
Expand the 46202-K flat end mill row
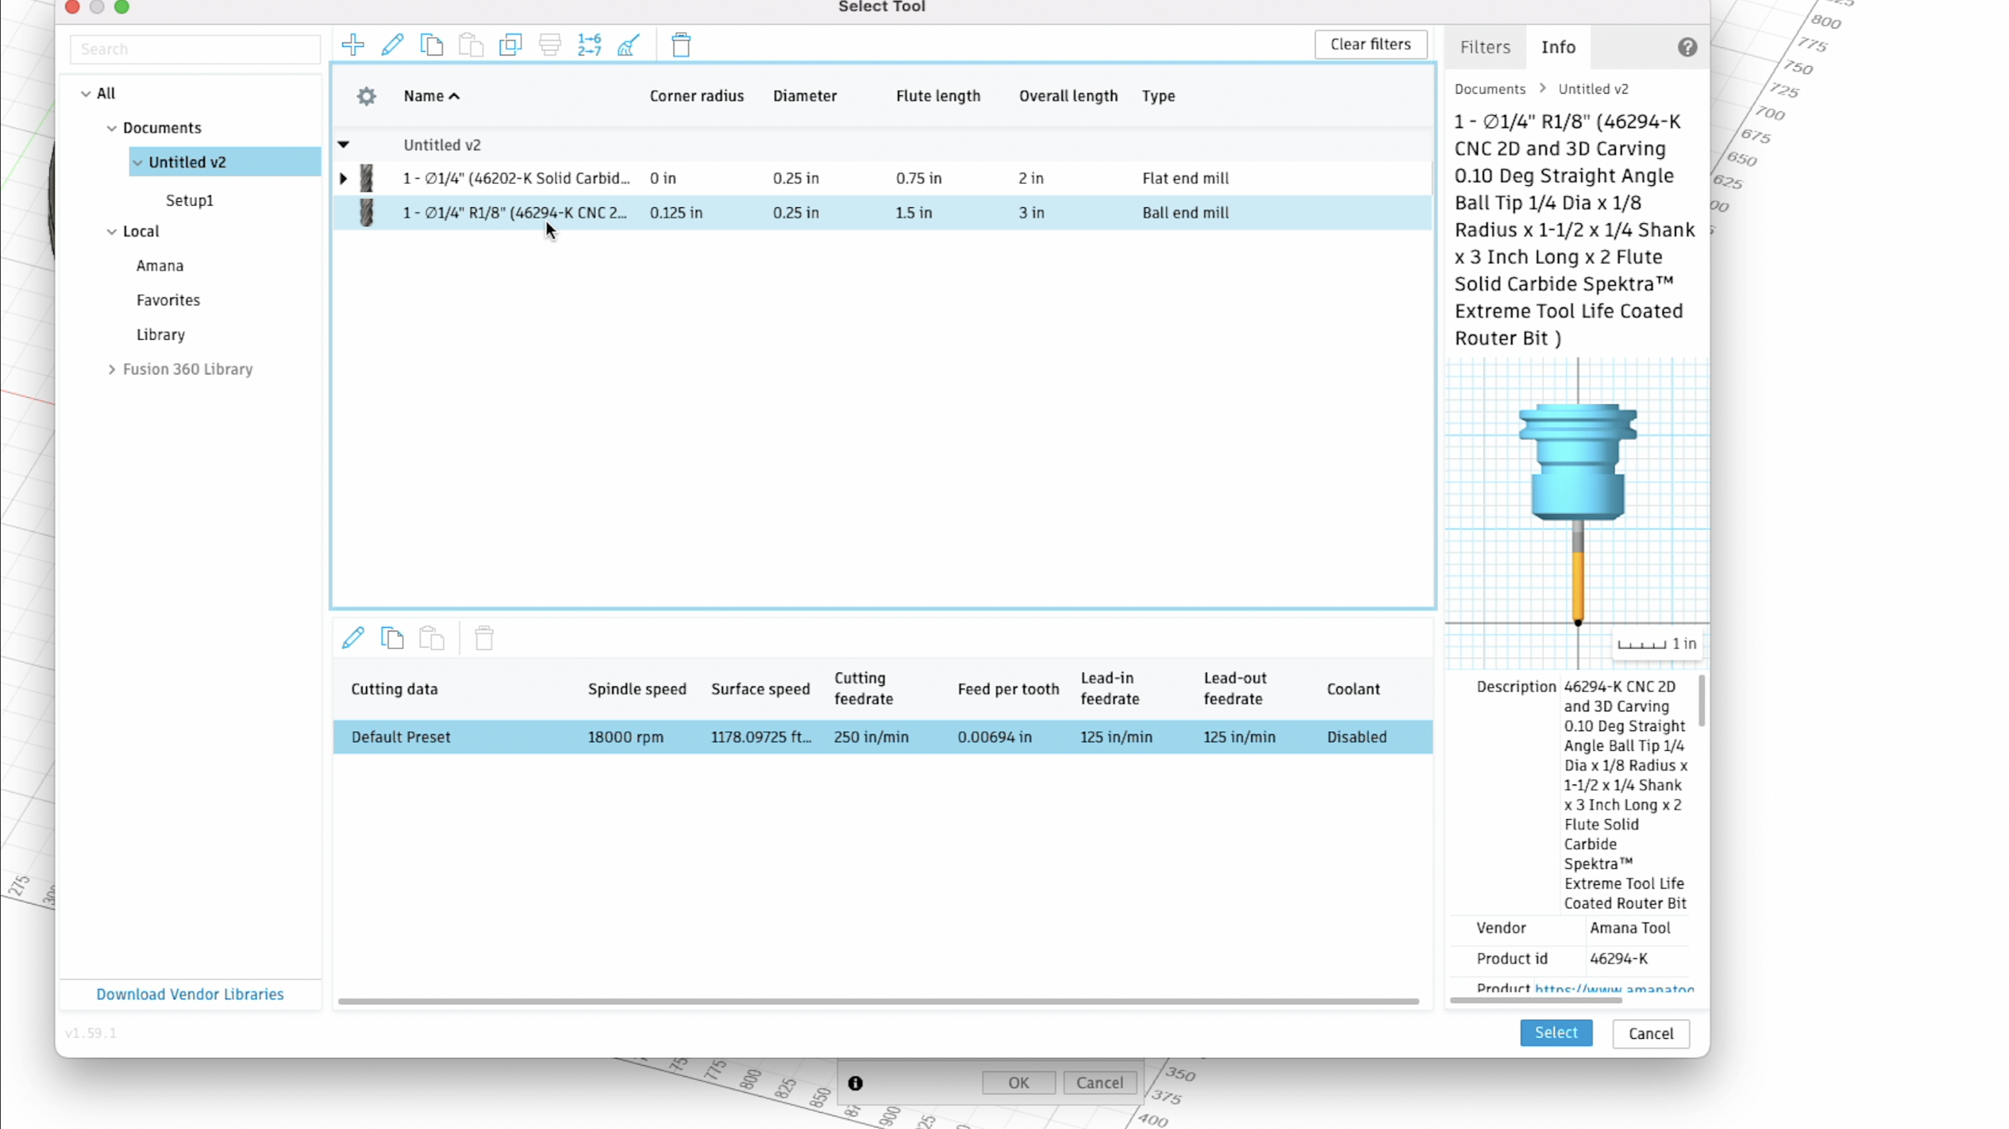(x=343, y=179)
